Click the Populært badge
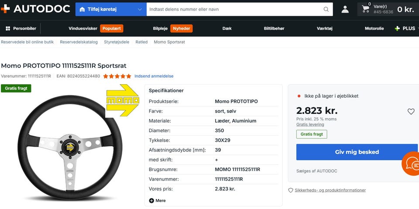419x209 pixels. (x=112, y=28)
